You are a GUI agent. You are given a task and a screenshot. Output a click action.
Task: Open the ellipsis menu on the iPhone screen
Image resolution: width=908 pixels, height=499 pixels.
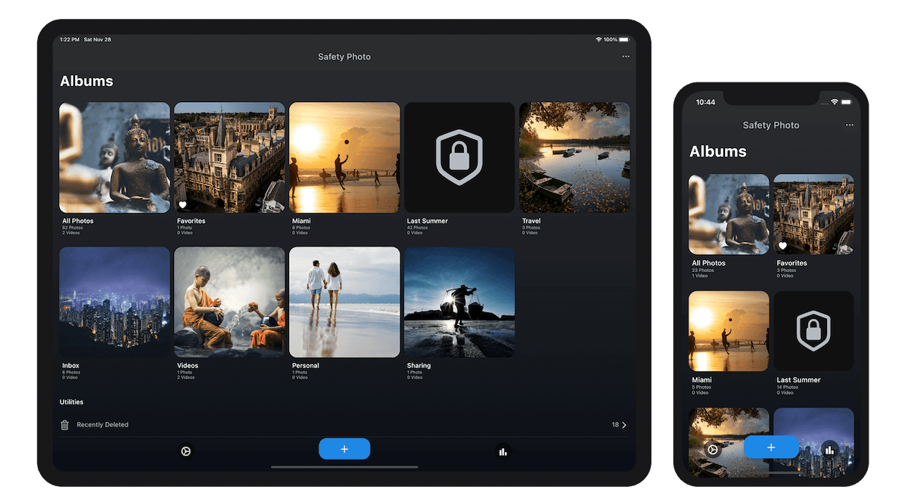point(849,125)
